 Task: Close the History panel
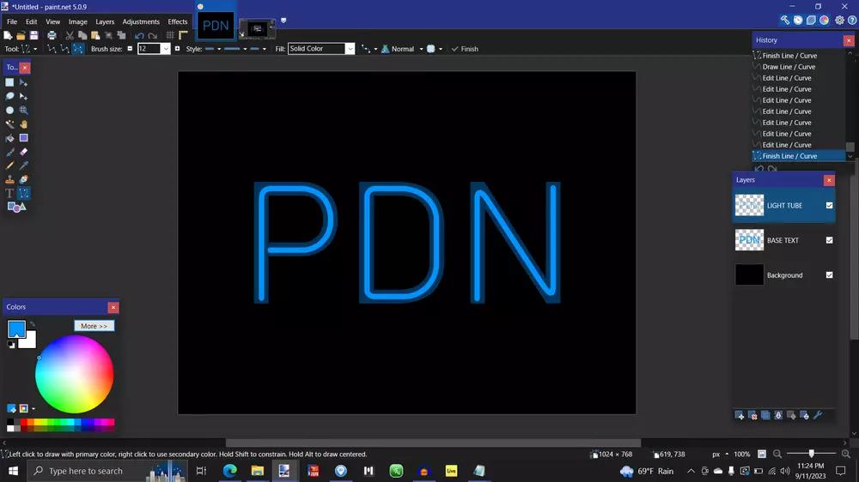(849, 40)
